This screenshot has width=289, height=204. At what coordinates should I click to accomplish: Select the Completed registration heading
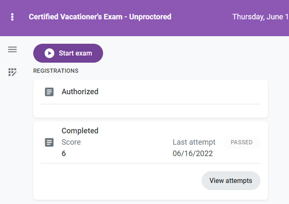[80, 131]
